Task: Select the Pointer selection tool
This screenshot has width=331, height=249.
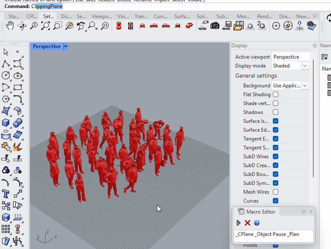Action: pyautogui.click(x=6, y=52)
